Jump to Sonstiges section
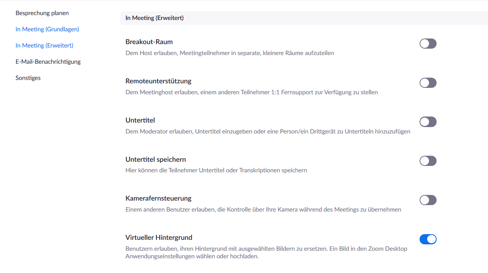The image size is (488, 273). coord(28,78)
